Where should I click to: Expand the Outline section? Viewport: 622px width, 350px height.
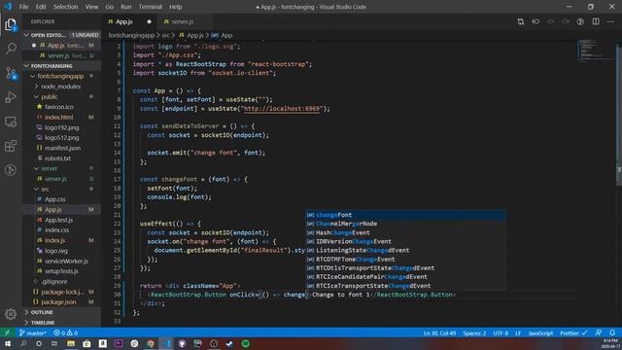tap(60, 312)
